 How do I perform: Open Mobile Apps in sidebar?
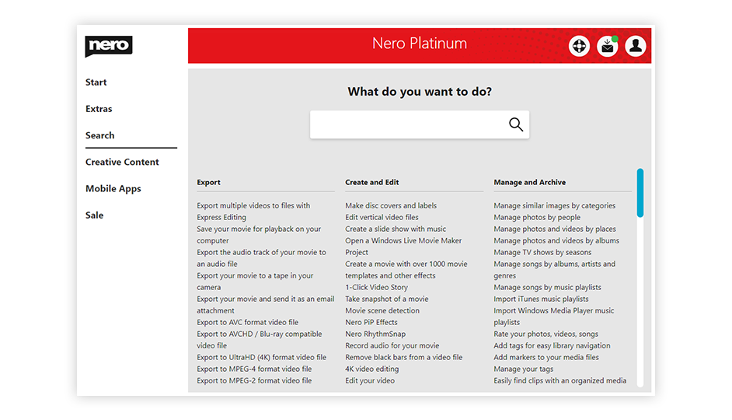pyautogui.click(x=113, y=189)
